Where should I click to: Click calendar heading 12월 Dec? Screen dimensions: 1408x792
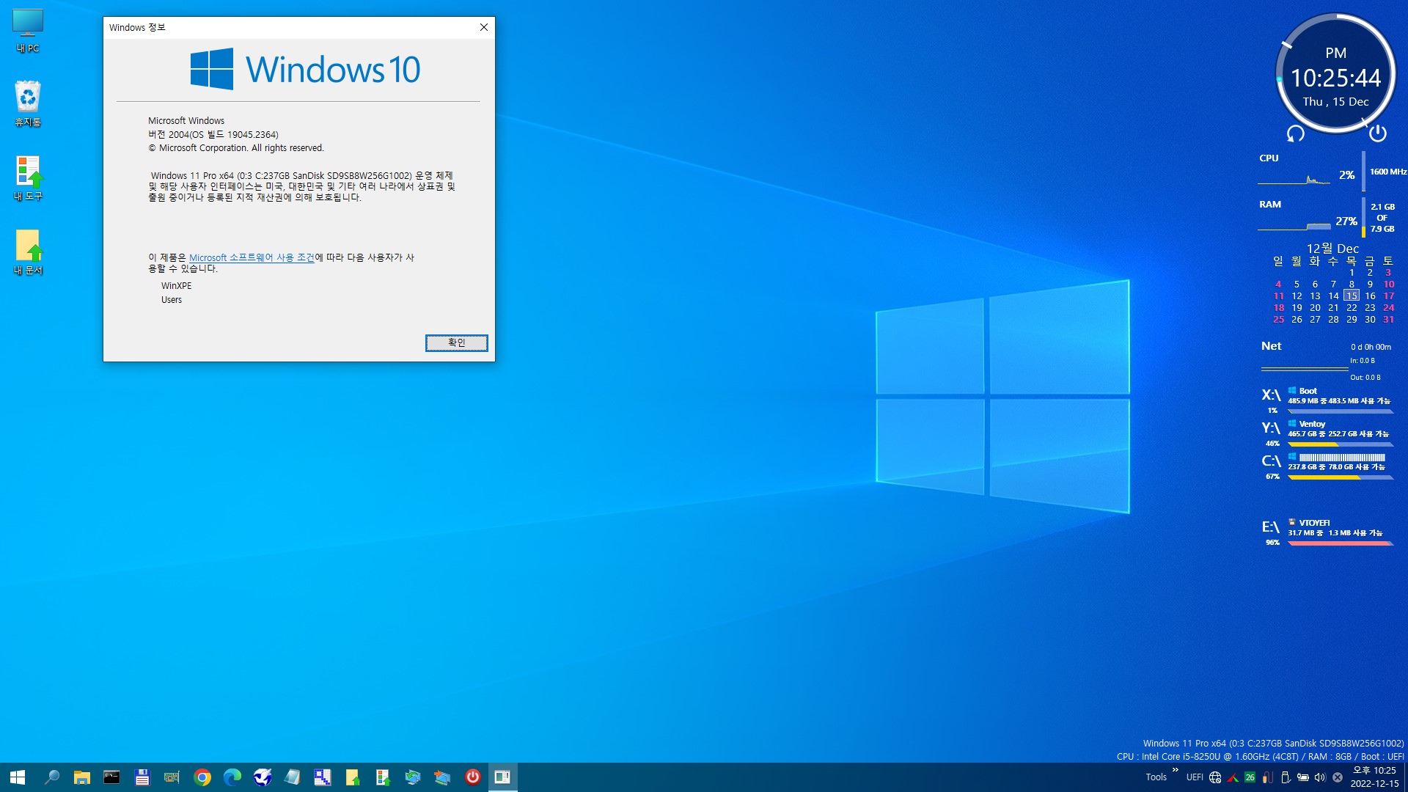[1332, 249]
